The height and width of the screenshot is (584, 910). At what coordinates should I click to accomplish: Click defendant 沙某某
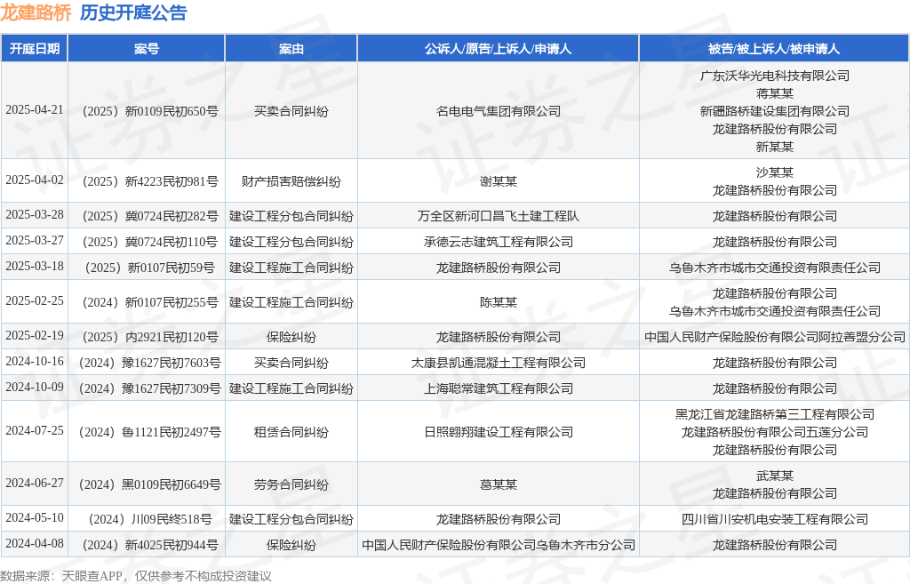pyautogui.click(x=774, y=172)
